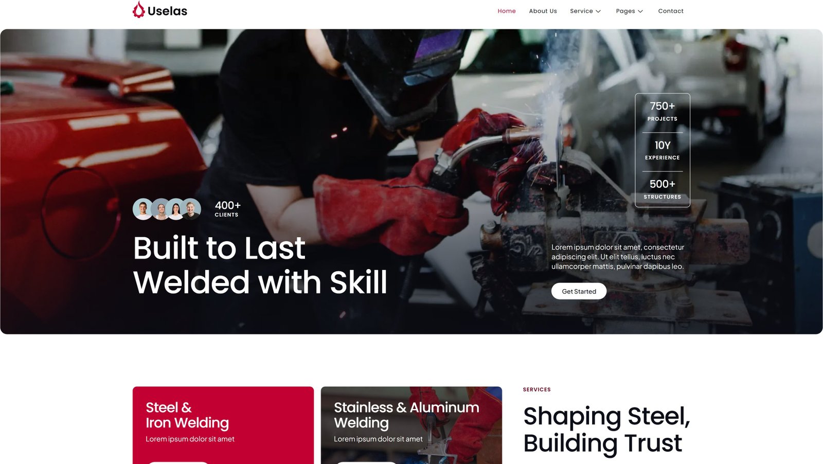Open the Stainless & Aluminum Welding card
The width and height of the screenshot is (823, 464).
click(x=411, y=425)
